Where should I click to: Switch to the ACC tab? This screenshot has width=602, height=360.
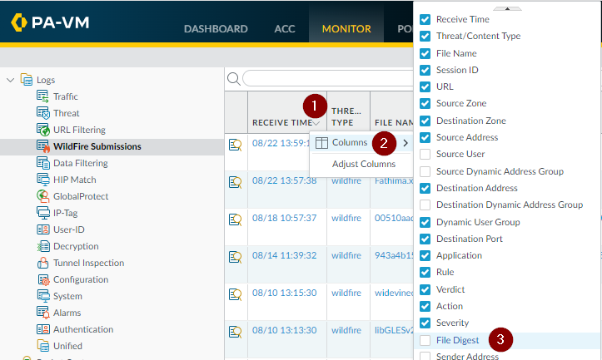285,29
